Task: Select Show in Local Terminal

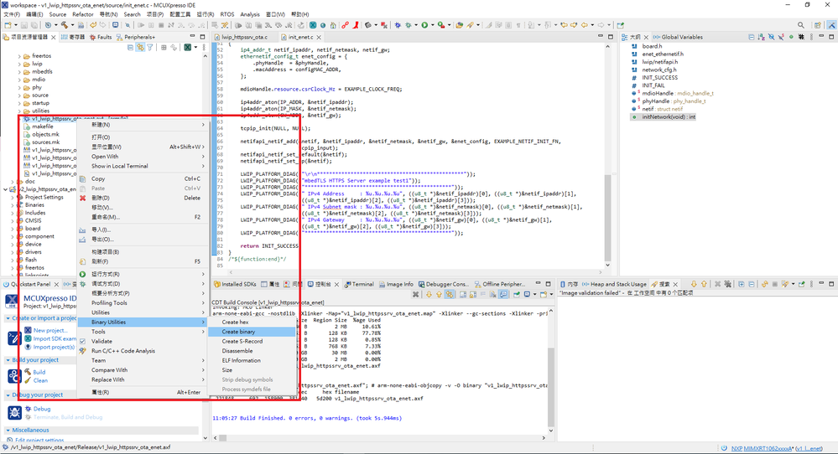Action: [142, 167]
